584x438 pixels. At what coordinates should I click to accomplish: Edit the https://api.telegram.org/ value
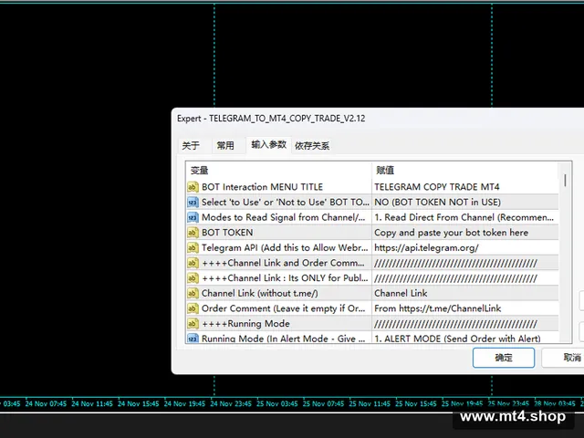click(426, 248)
